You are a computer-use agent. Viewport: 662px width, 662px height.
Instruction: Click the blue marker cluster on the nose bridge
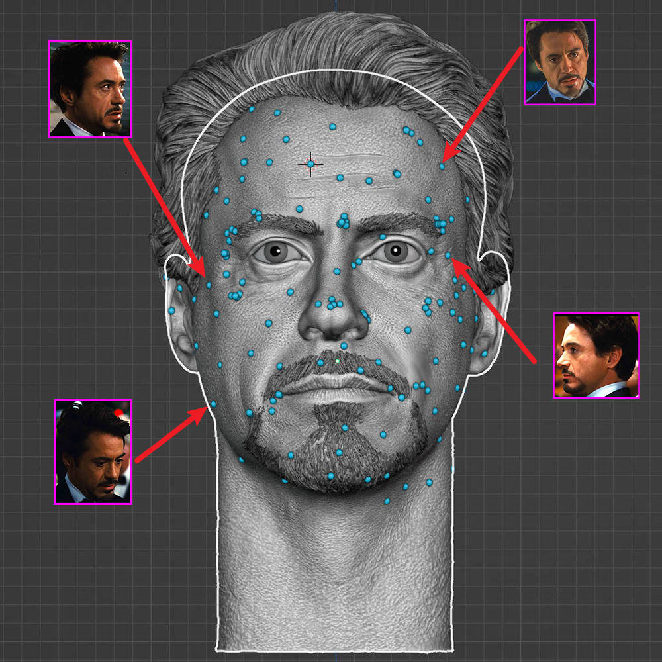[x=333, y=303]
